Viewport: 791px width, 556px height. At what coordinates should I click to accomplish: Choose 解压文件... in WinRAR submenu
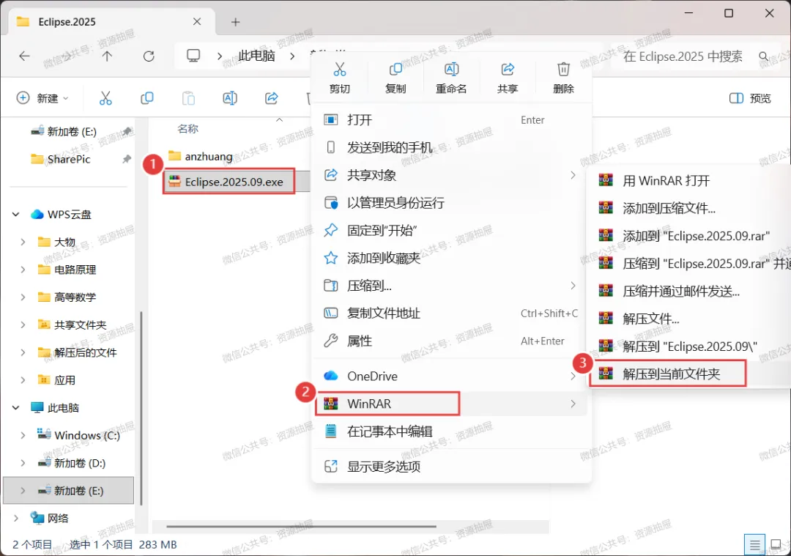(688, 319)
